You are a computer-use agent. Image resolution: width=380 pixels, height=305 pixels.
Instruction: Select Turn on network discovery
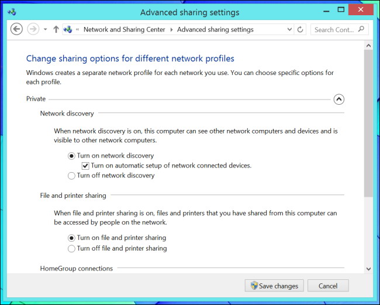(x=71, y=156)
